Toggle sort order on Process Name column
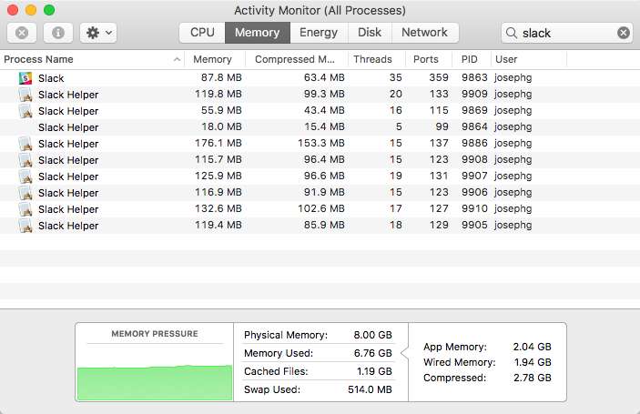The image size is (640, 414). 91,59
